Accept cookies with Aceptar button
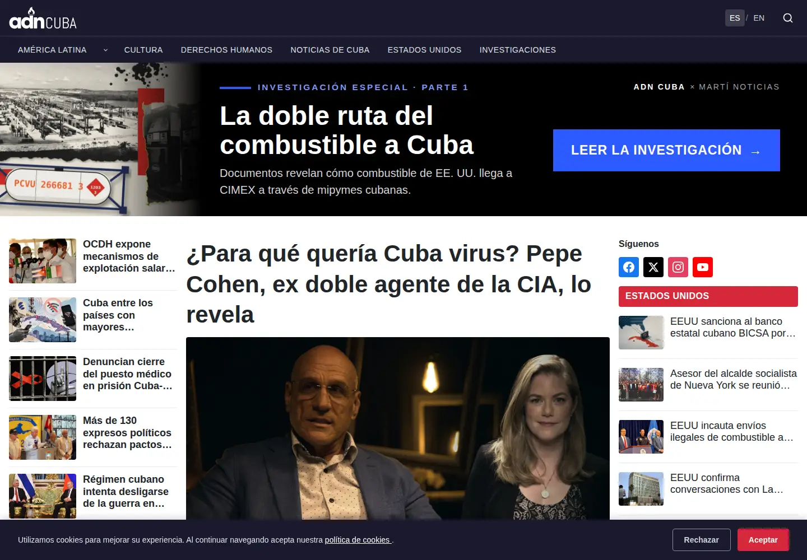This screenshot has width=807, height=560. pos(763,540)
